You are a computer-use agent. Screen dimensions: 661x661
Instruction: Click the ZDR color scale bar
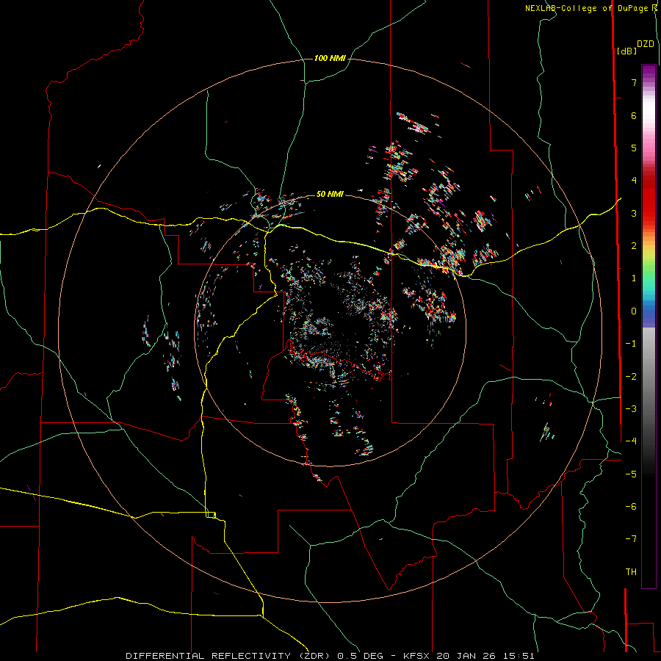(649, 326)
